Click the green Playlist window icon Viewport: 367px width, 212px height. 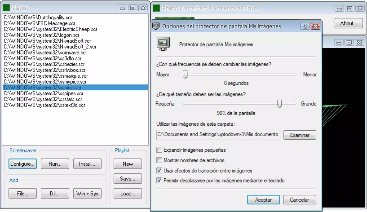pos(6,8)
